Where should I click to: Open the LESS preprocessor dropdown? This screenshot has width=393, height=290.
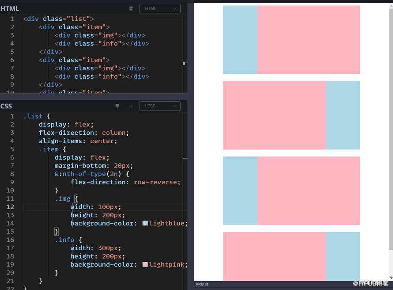[160, 106]
